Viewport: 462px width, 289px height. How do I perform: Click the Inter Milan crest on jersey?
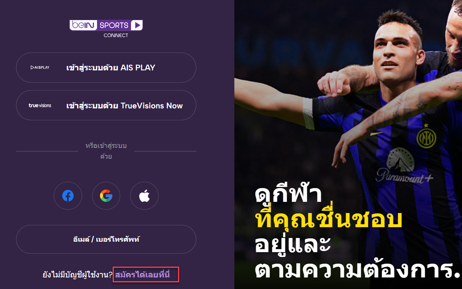pos(426,138)
